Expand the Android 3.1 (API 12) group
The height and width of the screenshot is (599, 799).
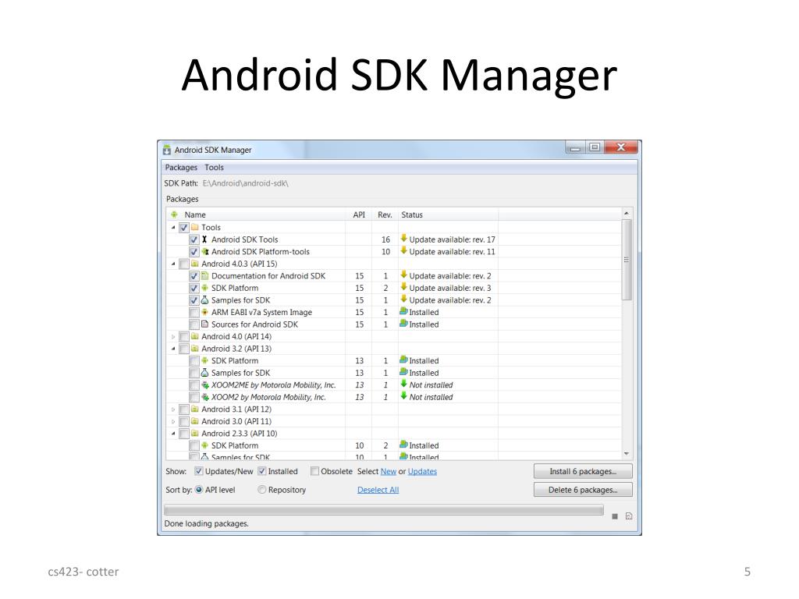coord(173,409)
